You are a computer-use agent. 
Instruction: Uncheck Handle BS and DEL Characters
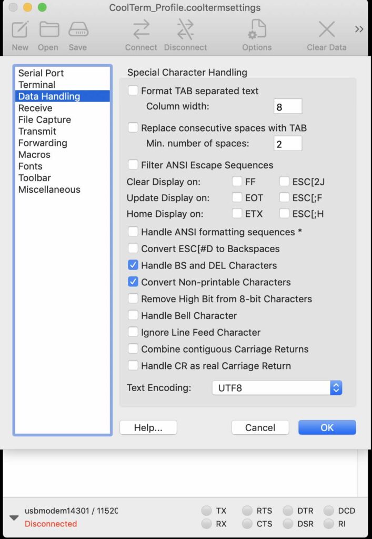click(133, 265)
